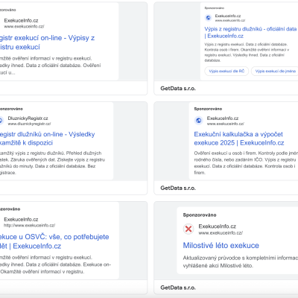Open the 'Exekuční kalkulačka a výpočet exekuce 2025' headline

tap(239, 139)
